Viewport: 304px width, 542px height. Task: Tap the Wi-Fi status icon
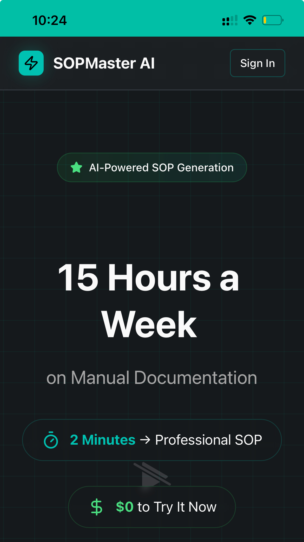pos(250,20)
